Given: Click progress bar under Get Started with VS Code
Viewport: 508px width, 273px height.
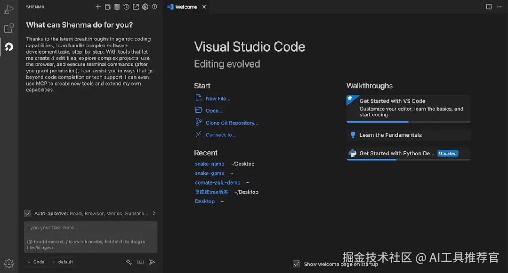Looking at the screenshot, I should pos(408,122).
